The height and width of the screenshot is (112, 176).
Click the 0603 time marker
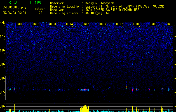pyautogui.click(x=53, y=24)
